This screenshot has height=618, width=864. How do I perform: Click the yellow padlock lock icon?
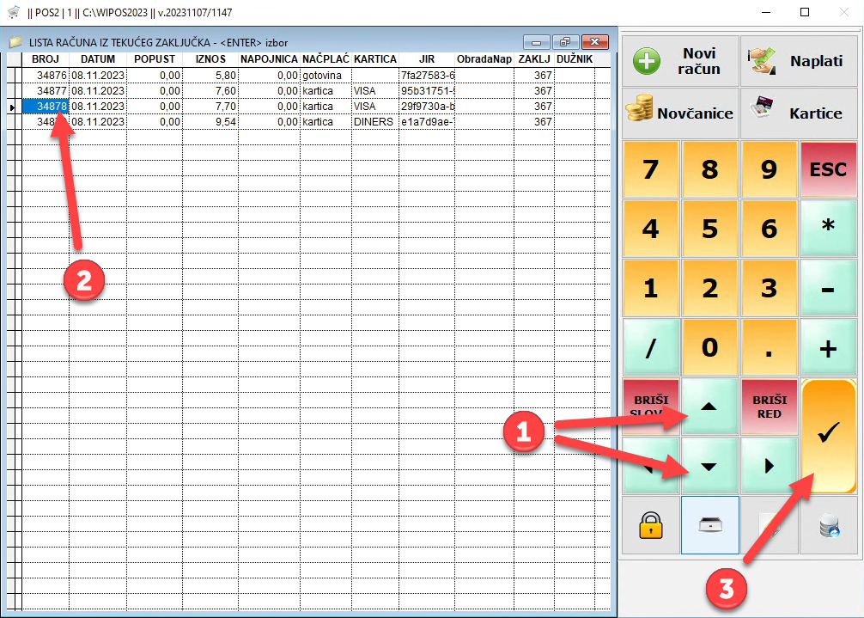650,525
